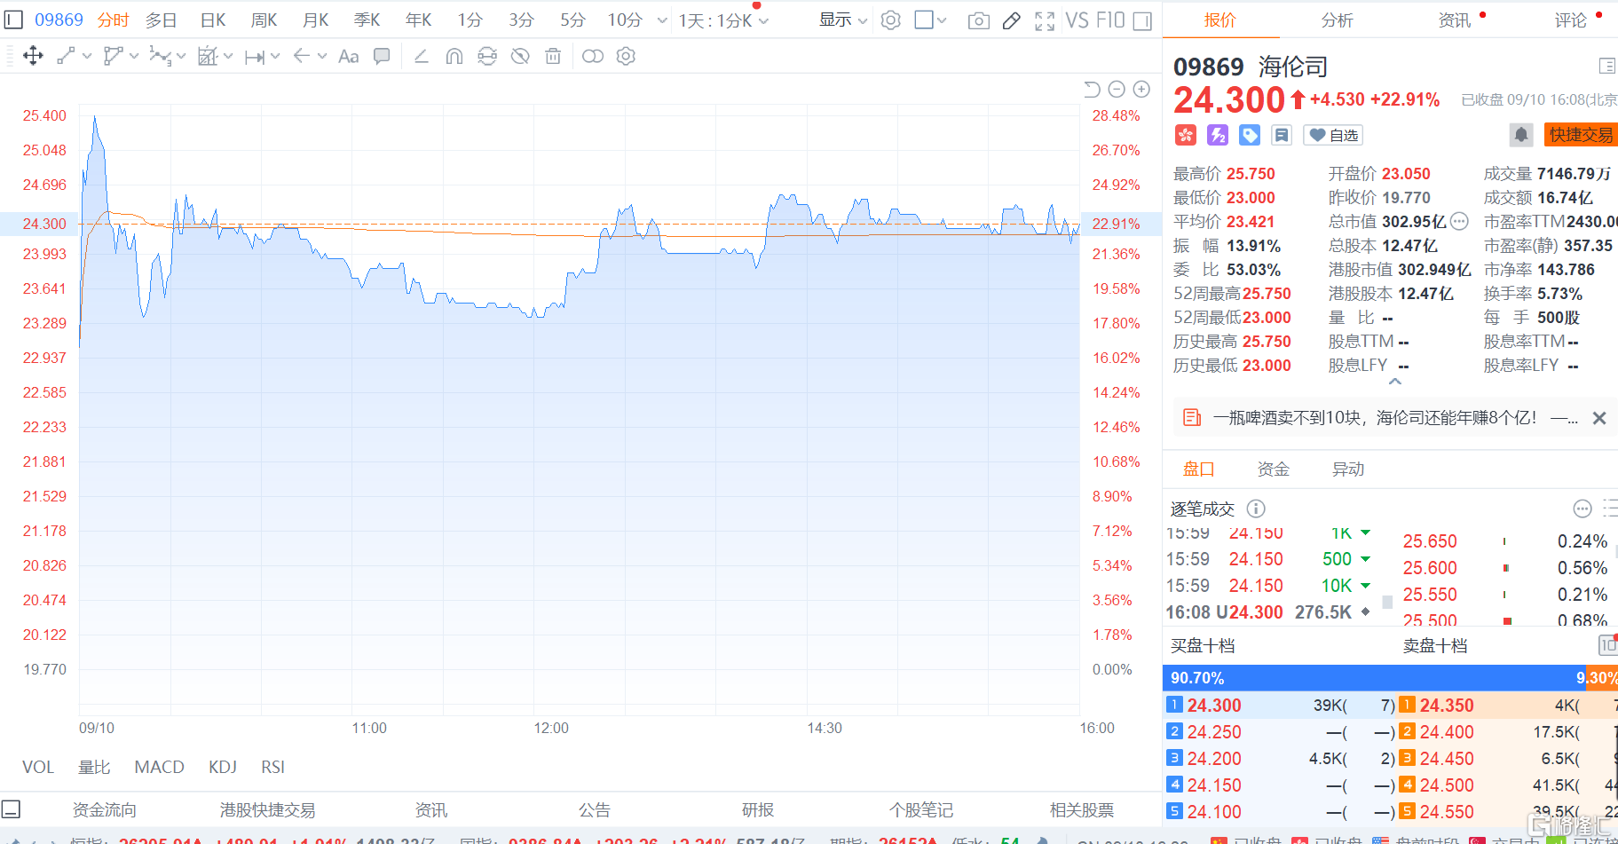Toggle hide drawings eye icon

[520, 57]
